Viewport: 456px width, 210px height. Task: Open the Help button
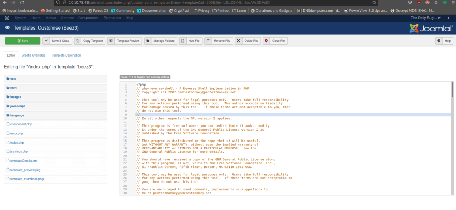click(444, 41)
